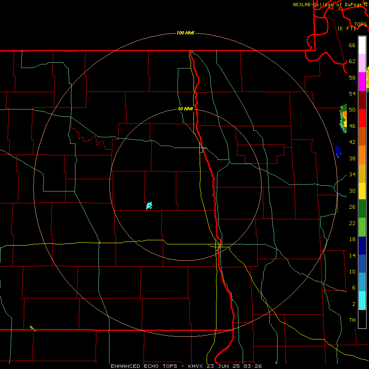Click the 'KMVX' radar station identifier
This screenshot has height=369, width=369.
pos(195,366)
